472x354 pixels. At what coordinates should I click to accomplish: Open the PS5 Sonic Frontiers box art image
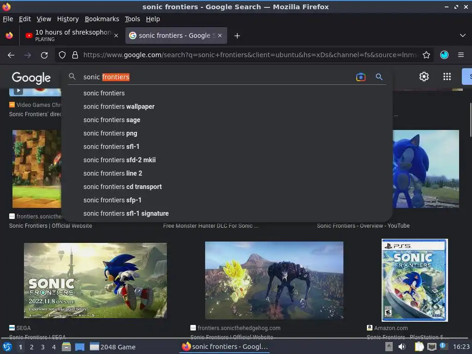point(414,280)
